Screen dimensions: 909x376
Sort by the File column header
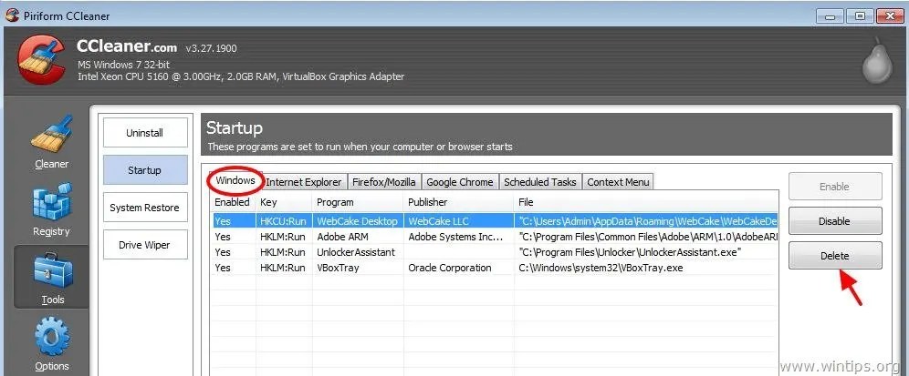tap(646, 202)
